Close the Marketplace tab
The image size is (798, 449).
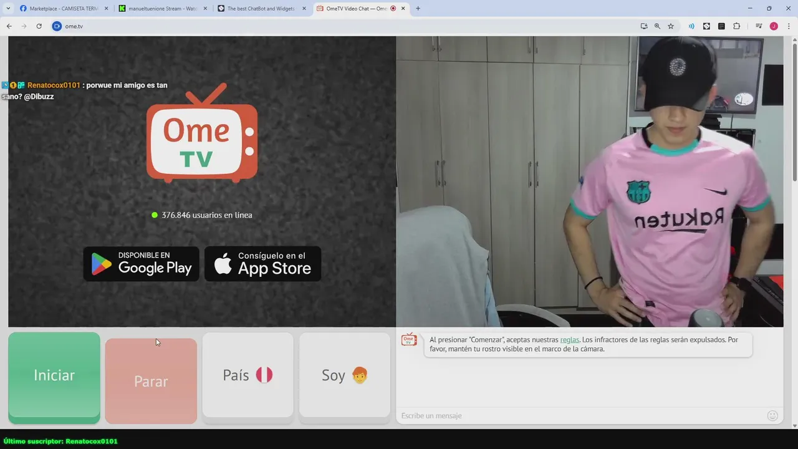point(106,9)
